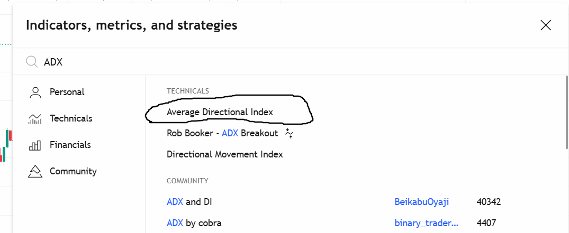
Task: Click strategy arrows icon beside ADX Breakout
Action: (x=289, y=133)
